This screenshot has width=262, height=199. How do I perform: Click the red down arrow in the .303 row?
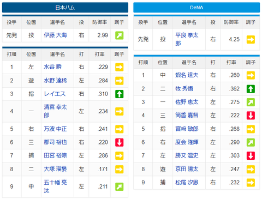coord(251,156)
